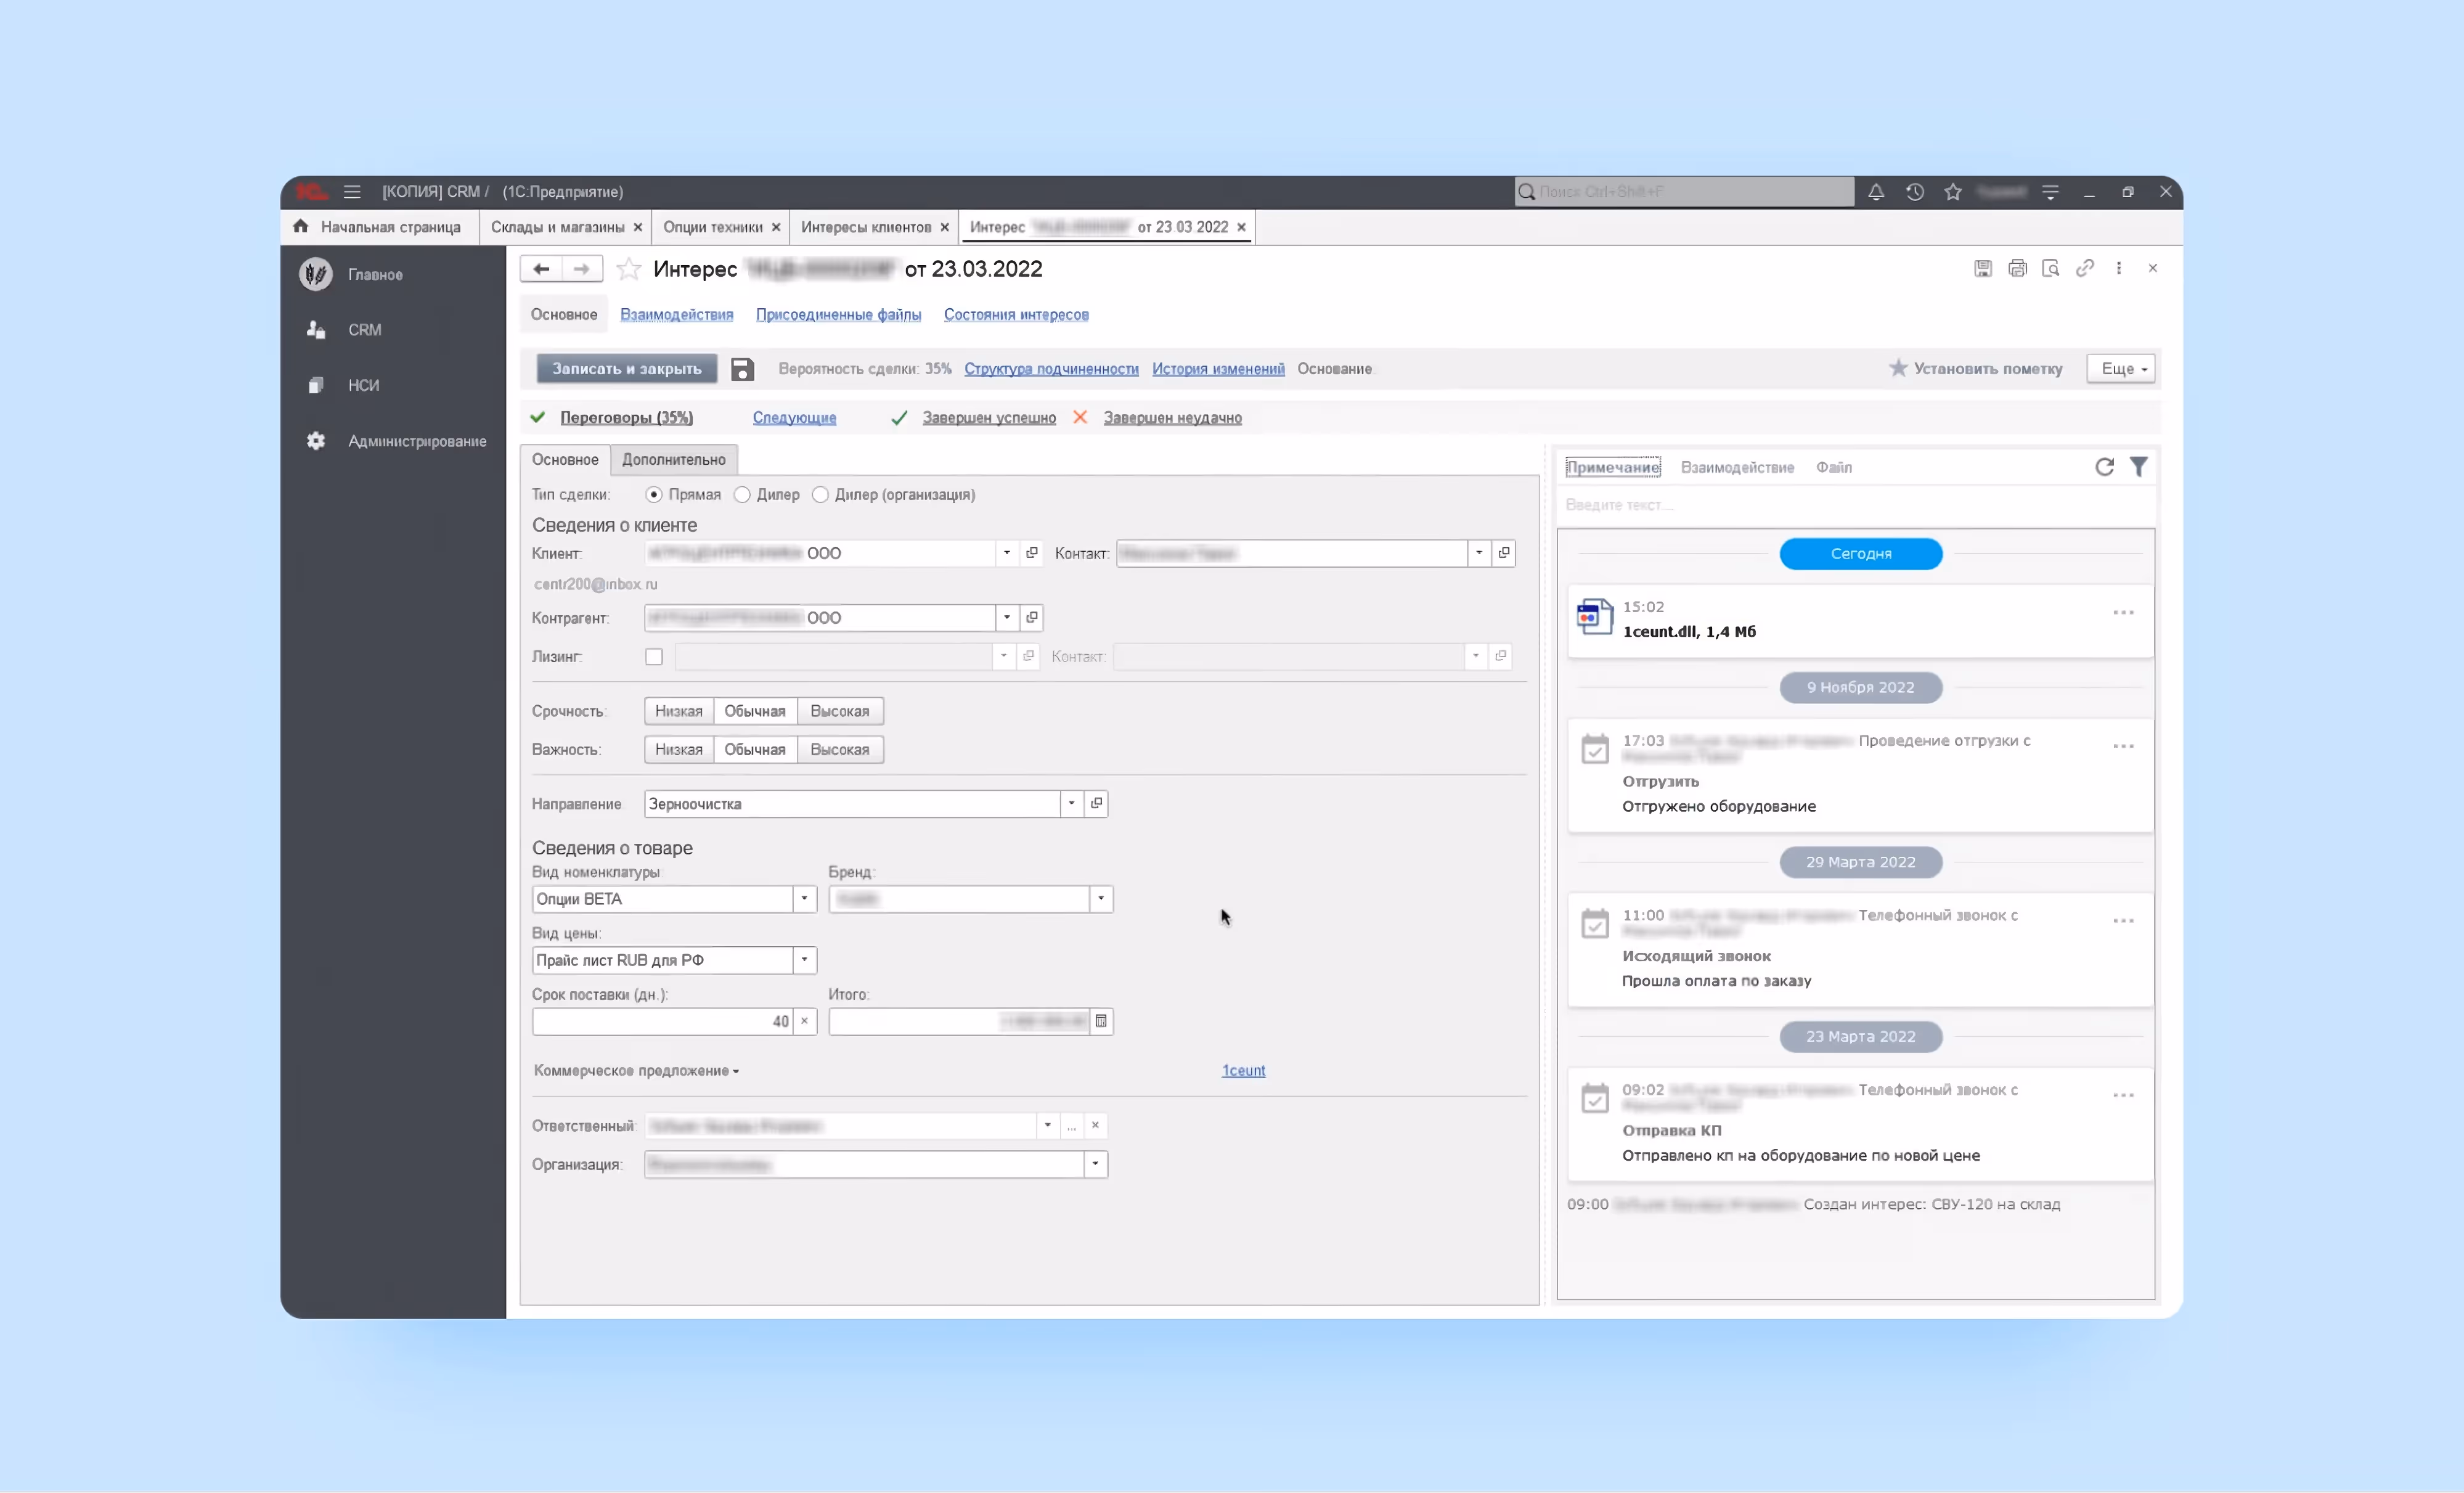Select the Прямая deal type radio button
This screenshot has width=2464, height=1493.
click(x=654, y=494)
